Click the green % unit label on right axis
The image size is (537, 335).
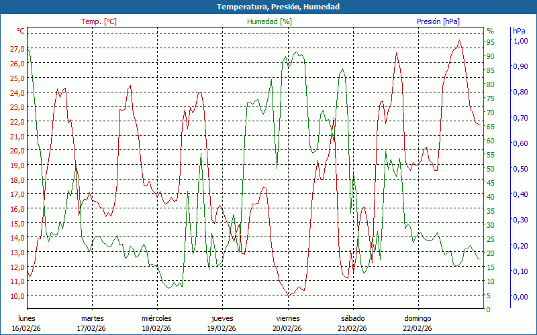(x=490, y=31)
